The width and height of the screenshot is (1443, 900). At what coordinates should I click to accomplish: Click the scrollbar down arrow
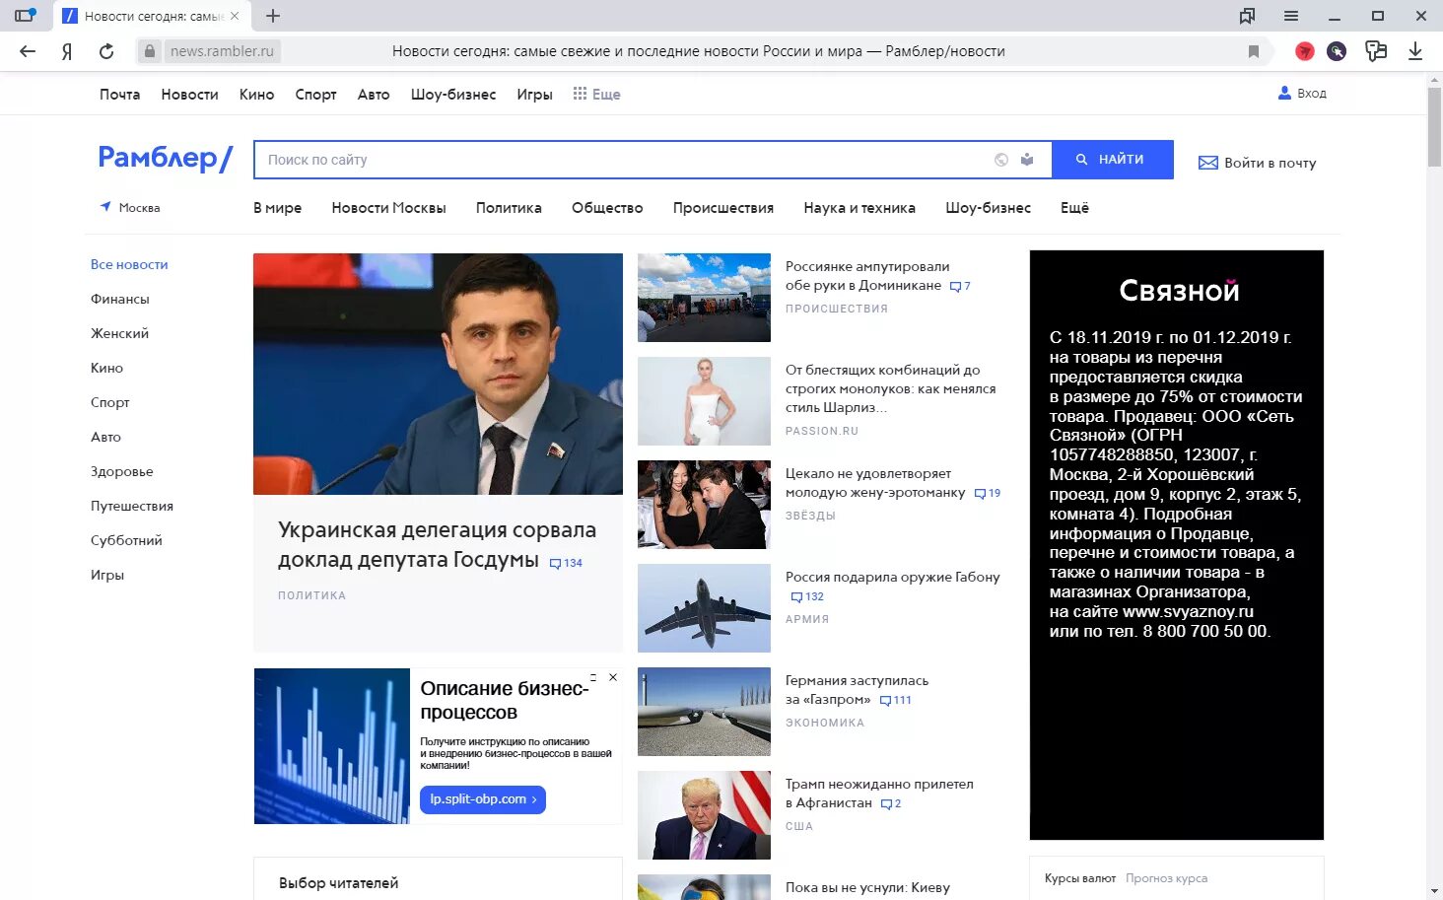point(1434,892)
